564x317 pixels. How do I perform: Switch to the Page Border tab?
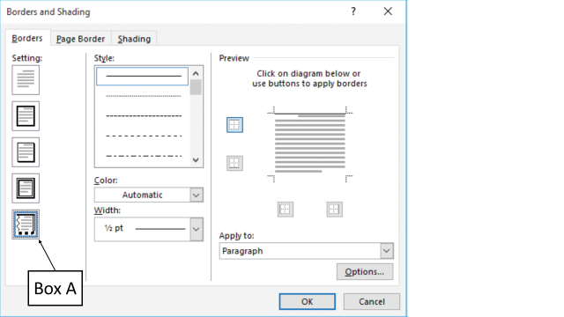[x=80, y=39]
